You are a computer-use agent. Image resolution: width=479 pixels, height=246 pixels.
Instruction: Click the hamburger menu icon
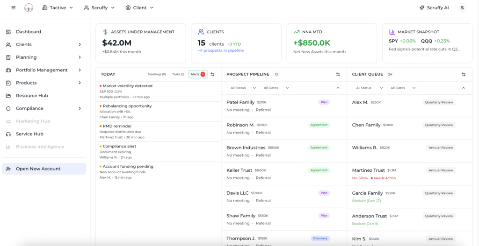click(13, 8)
